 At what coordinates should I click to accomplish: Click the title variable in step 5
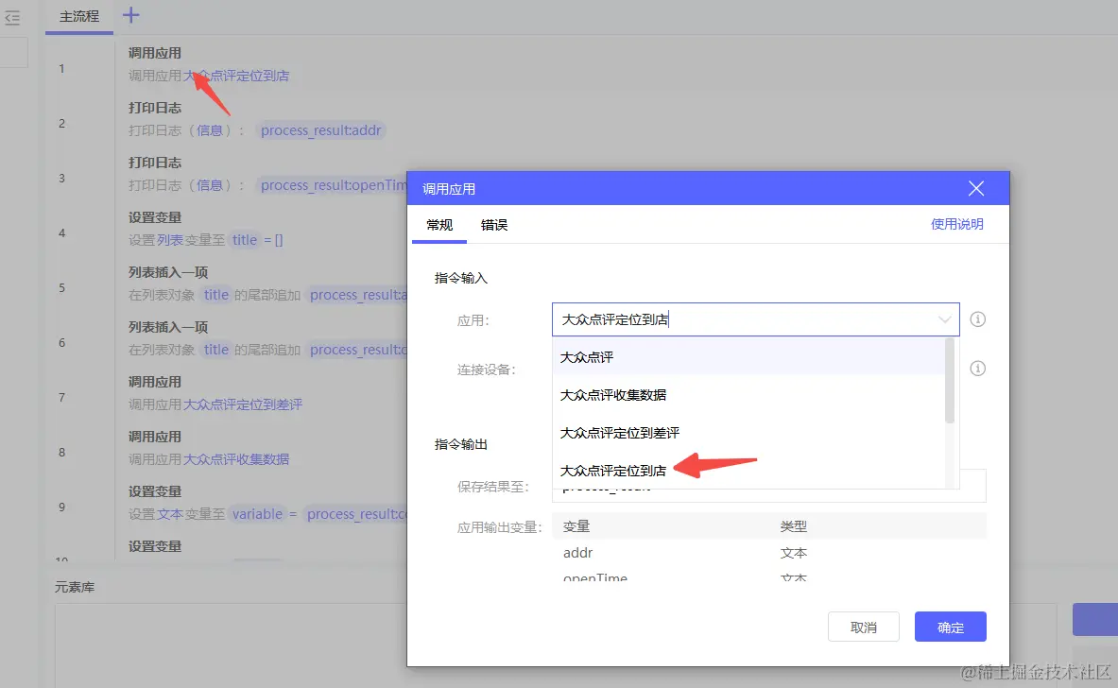216,295
